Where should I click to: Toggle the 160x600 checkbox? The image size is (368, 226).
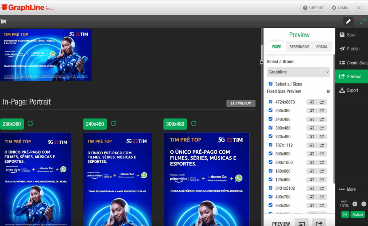(x=271, y=171)
